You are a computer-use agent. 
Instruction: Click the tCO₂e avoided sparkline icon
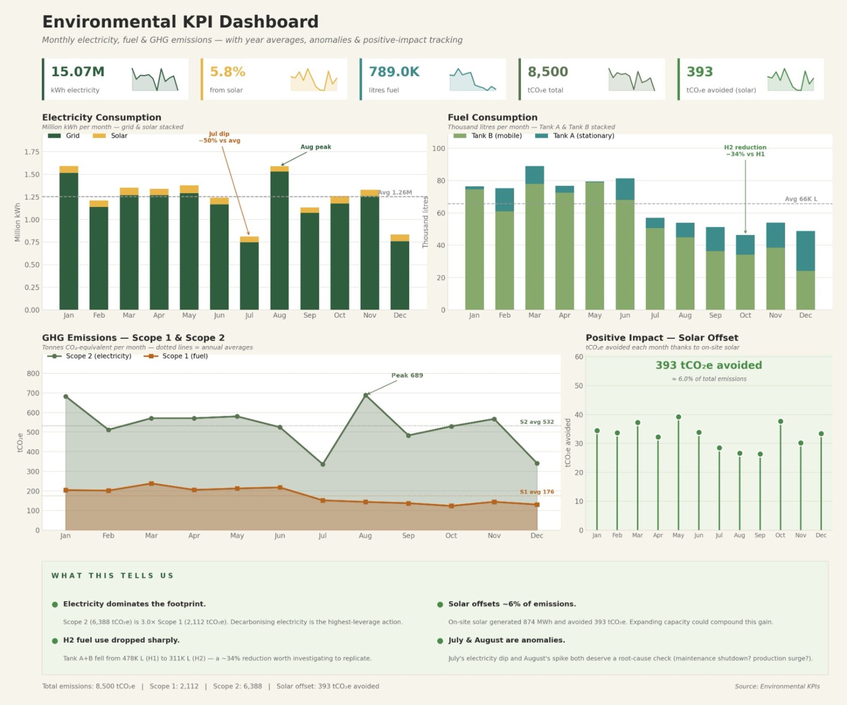tap(791, 80)
